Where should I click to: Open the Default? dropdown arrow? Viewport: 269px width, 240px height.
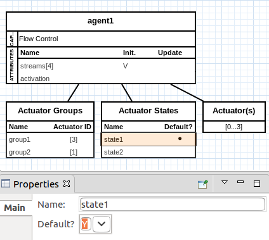click(102, 224)
